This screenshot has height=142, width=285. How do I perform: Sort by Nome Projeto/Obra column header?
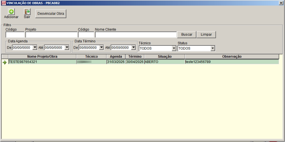[x=42, y=57]
